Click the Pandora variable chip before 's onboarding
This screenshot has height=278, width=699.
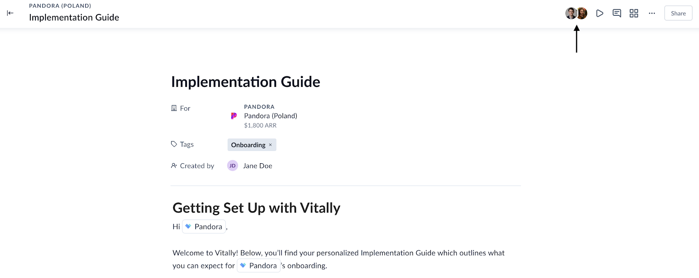[x=259, y=265]
